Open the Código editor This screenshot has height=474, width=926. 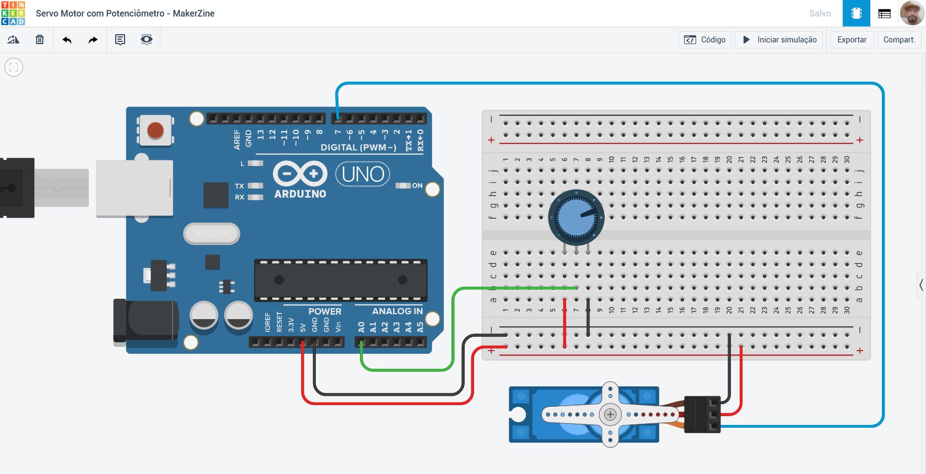tap(705, 40)
